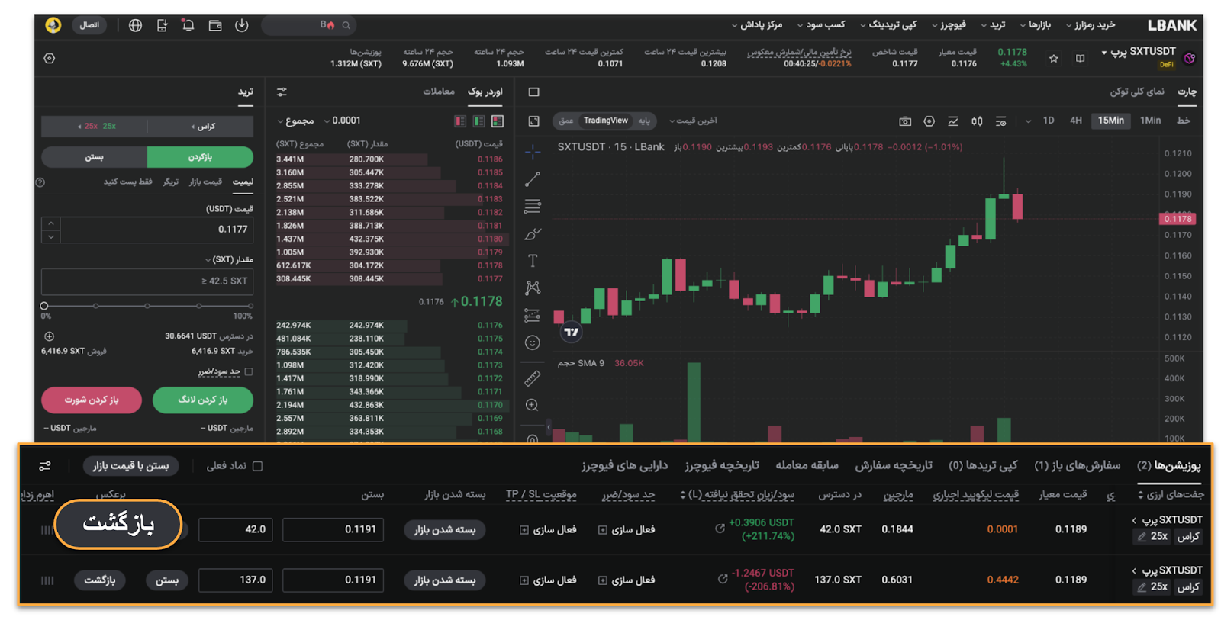Screen dimensions: 1221x617
Task: Click the search magnifier icon
Action: tap(346, 25)
